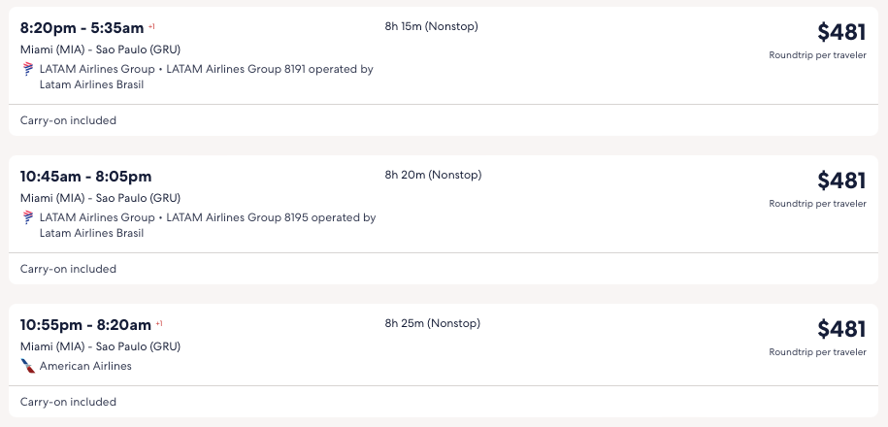Click the +1 day indicator on 8:20pm flight
Viewport: 888px width, 427px height.
click(x=151, y=26)
